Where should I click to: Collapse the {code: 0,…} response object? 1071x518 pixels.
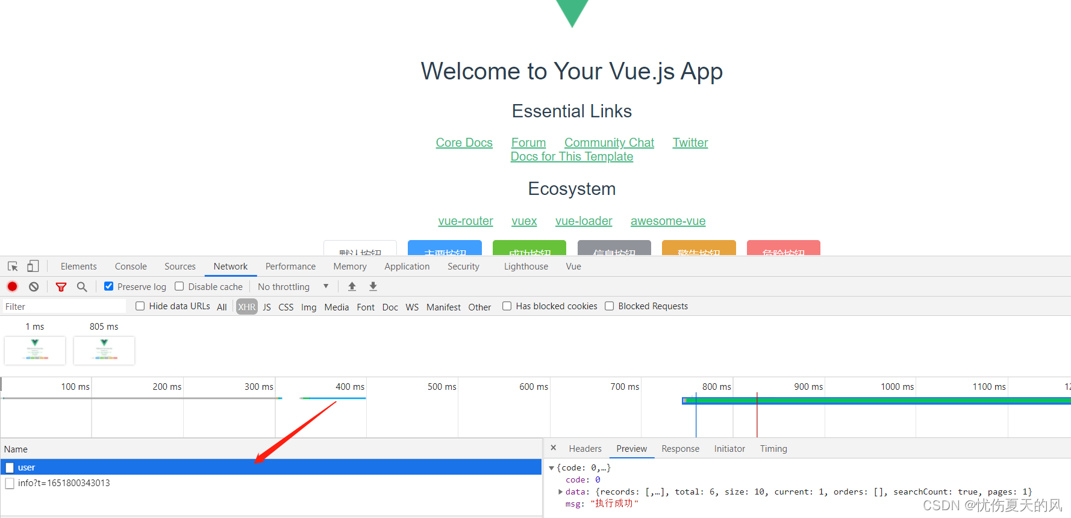coord(551,468)
